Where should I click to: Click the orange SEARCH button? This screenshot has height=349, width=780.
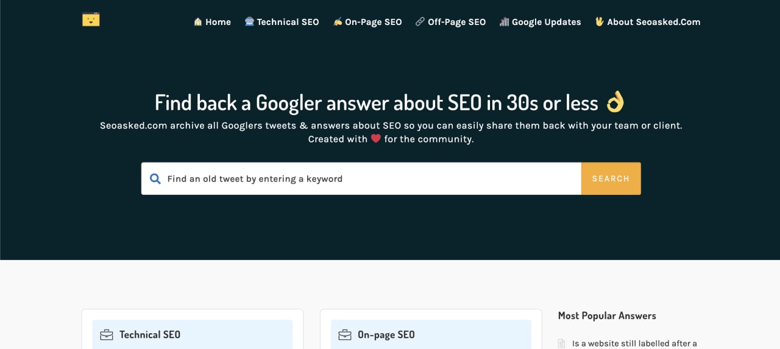point(611,178)
